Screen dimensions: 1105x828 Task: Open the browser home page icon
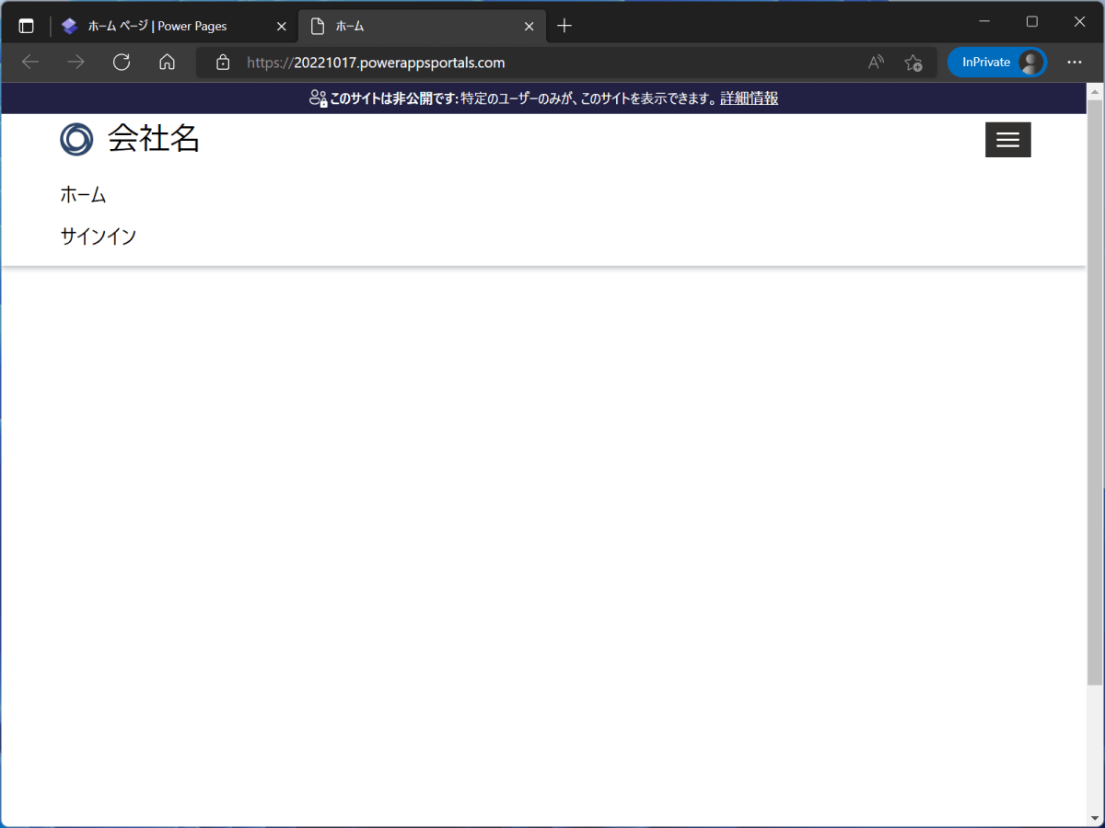167,63
